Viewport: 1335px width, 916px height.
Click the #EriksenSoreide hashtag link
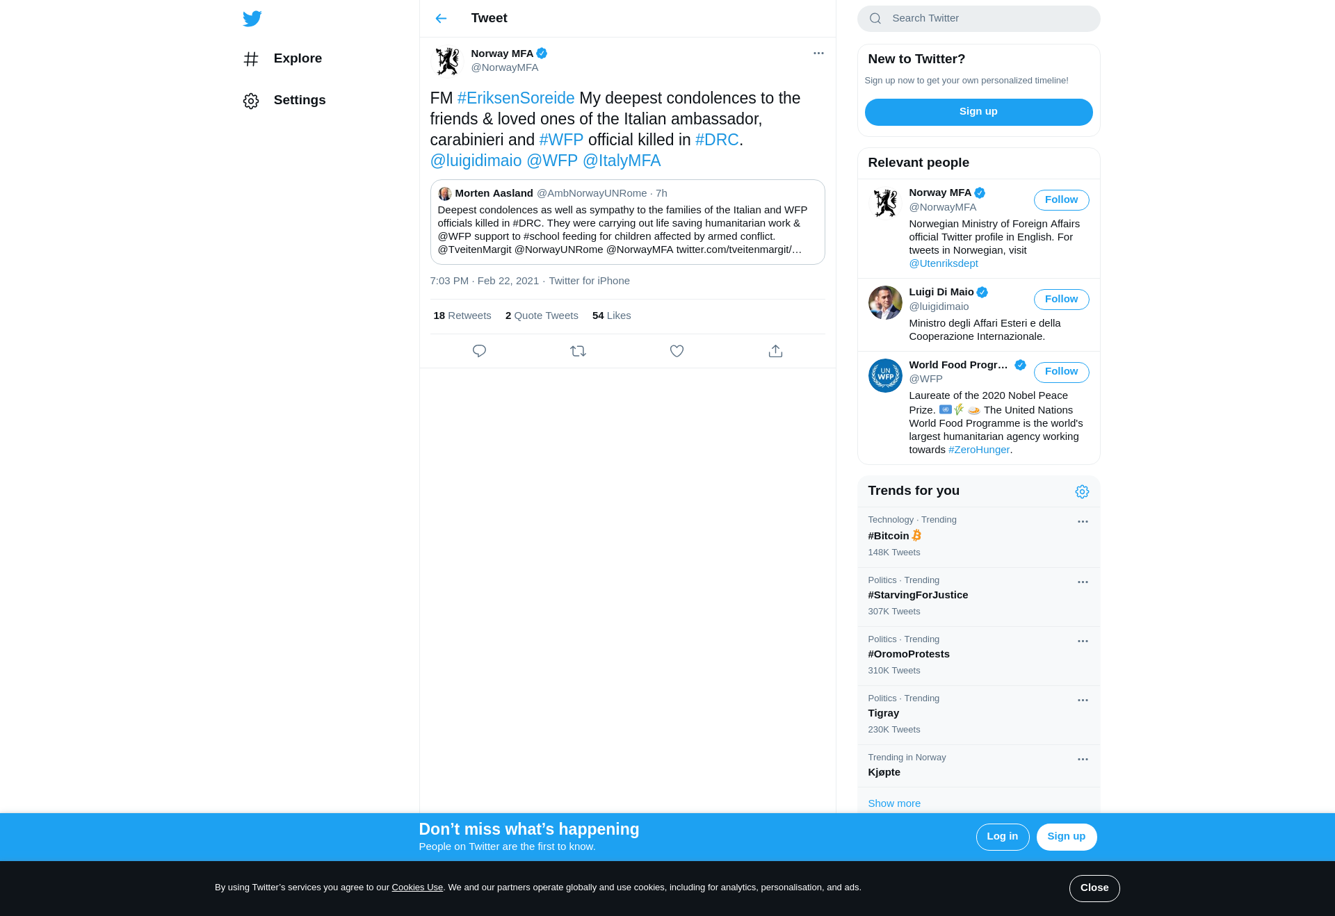[516, 98]
